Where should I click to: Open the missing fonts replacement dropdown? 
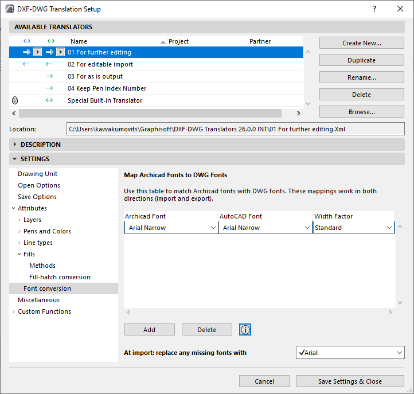pos(350,353)
